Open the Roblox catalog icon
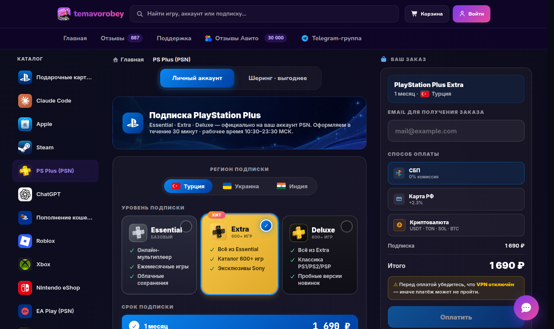554x329 pixels. pos(25,241)
